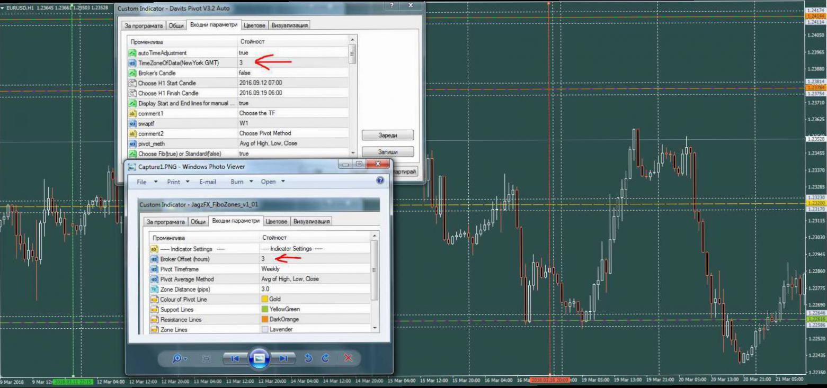827x388 pixels.
Task: Select the Broker's Candle false value
Action: click(x=245, y=73)
